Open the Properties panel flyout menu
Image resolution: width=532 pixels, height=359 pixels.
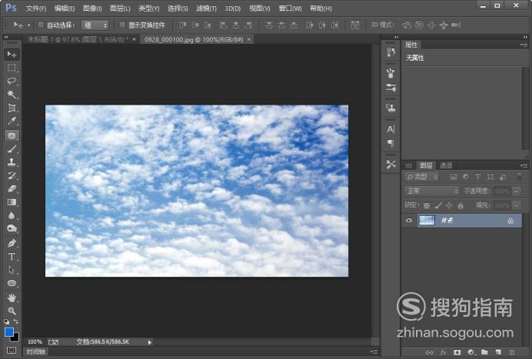(x=524, y=45)
